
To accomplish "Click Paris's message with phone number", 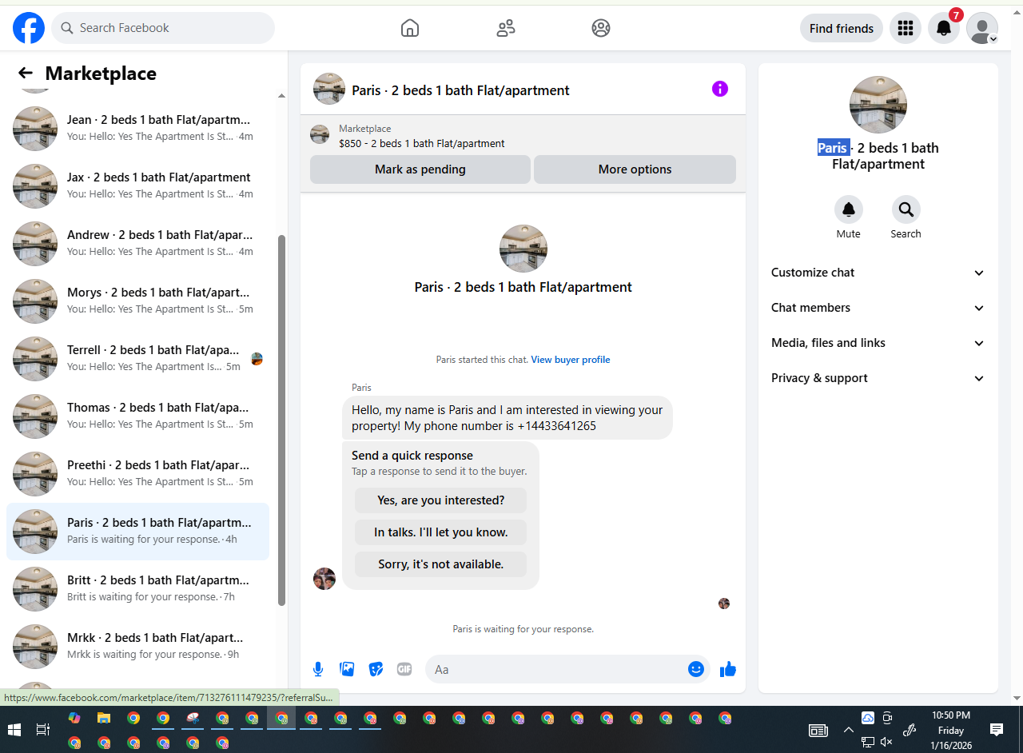I will 508,418.
